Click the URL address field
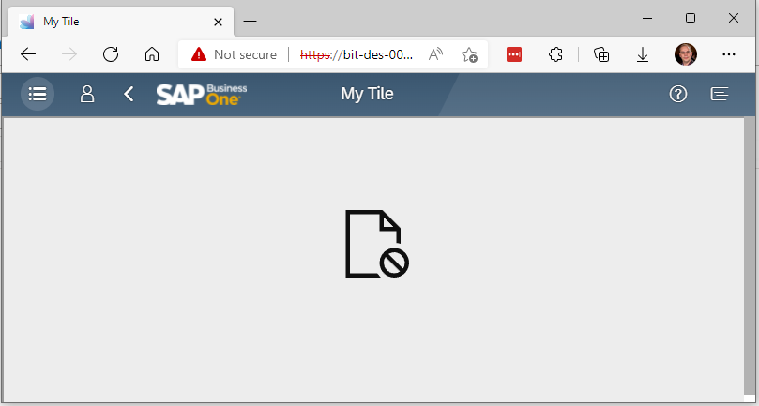Screen dimensions: 759x406 (x=357, y=54)
